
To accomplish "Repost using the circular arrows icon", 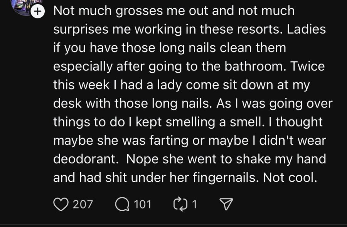I will click(181, 204).
